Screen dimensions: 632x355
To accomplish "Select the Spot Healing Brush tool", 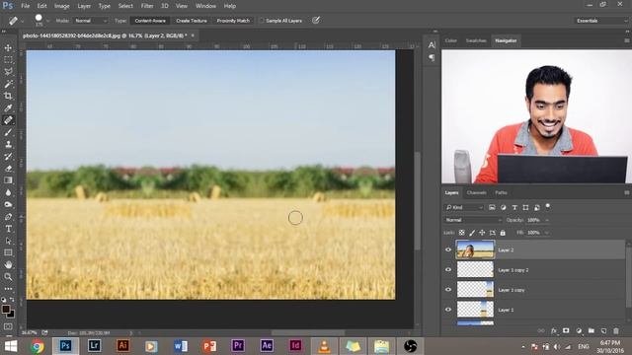I will (8, 120).
